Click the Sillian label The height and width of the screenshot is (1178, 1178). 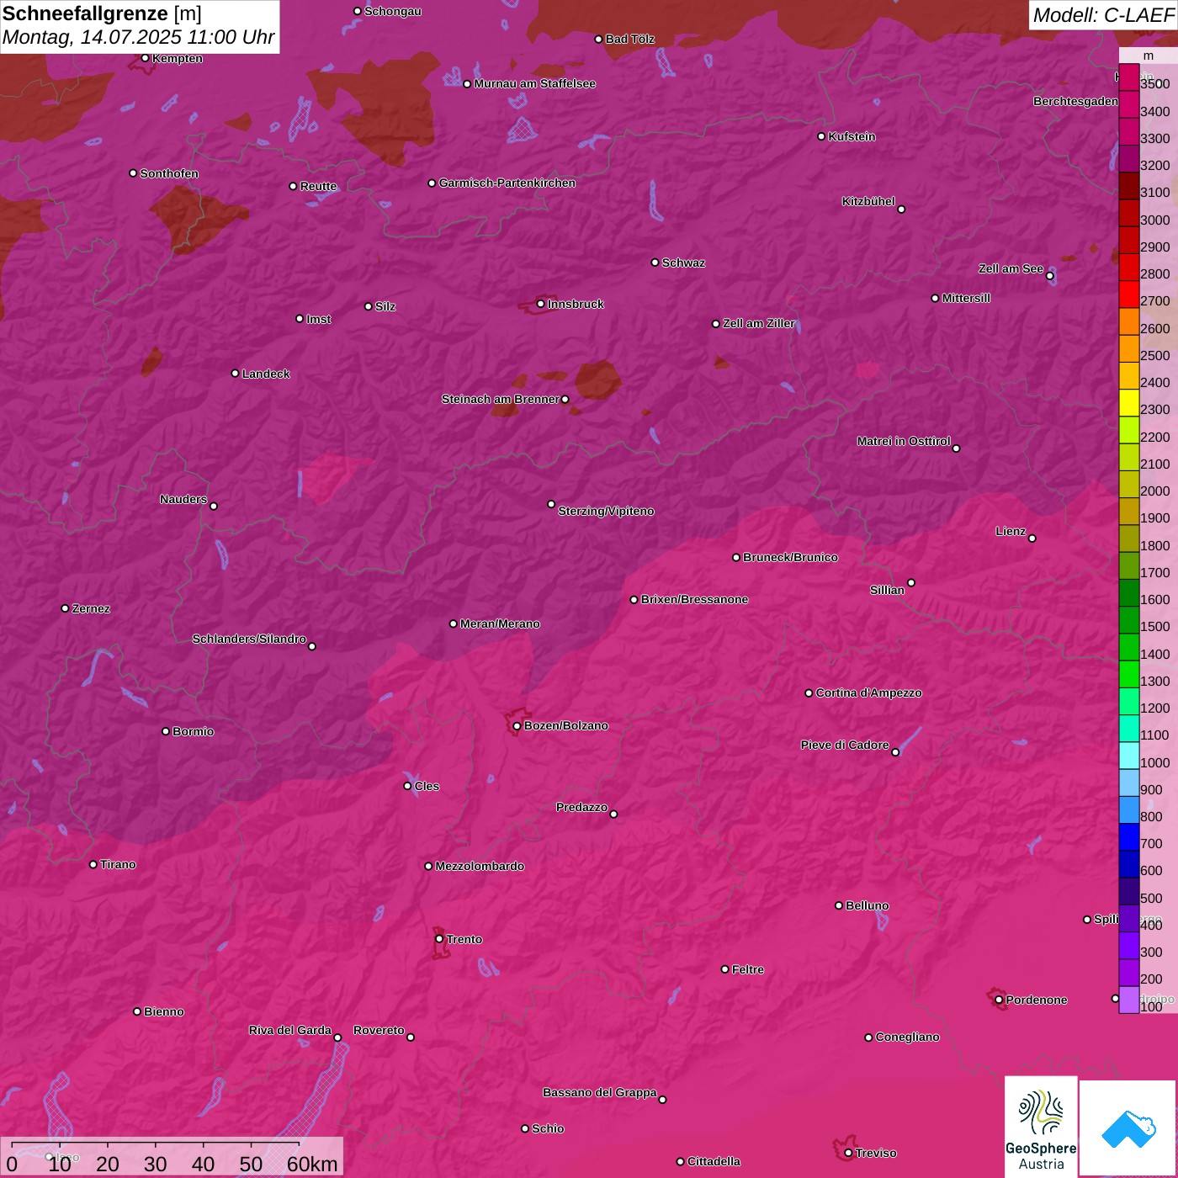coord(887,590)
